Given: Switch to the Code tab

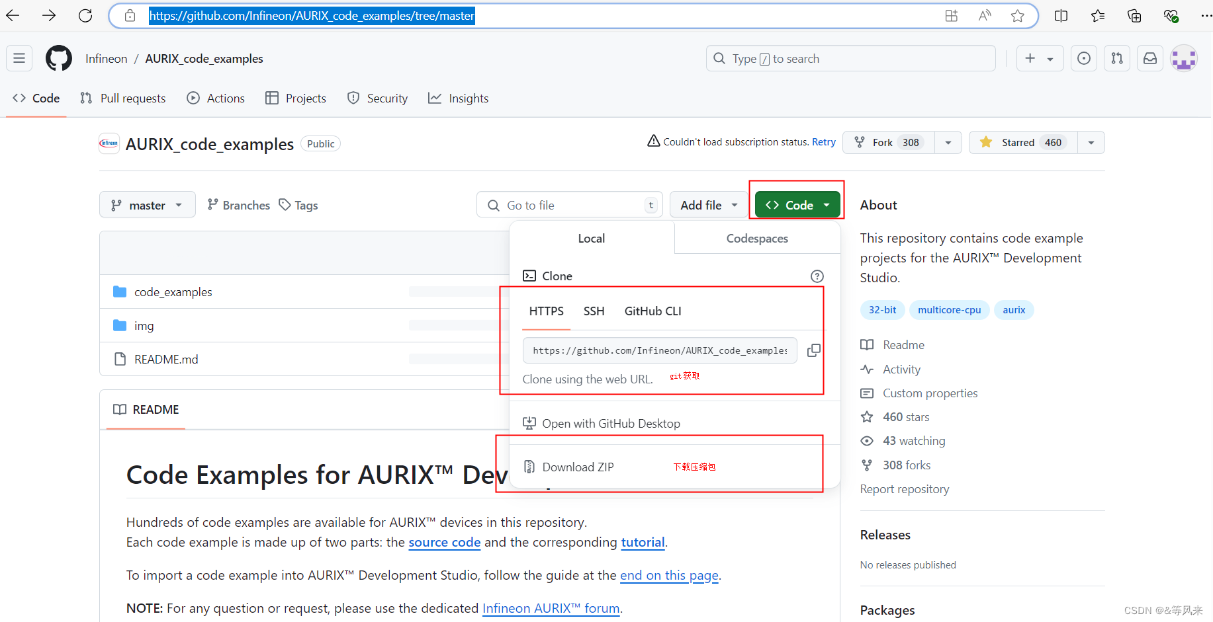Looking at the screenshot, I should click(36, 98).
